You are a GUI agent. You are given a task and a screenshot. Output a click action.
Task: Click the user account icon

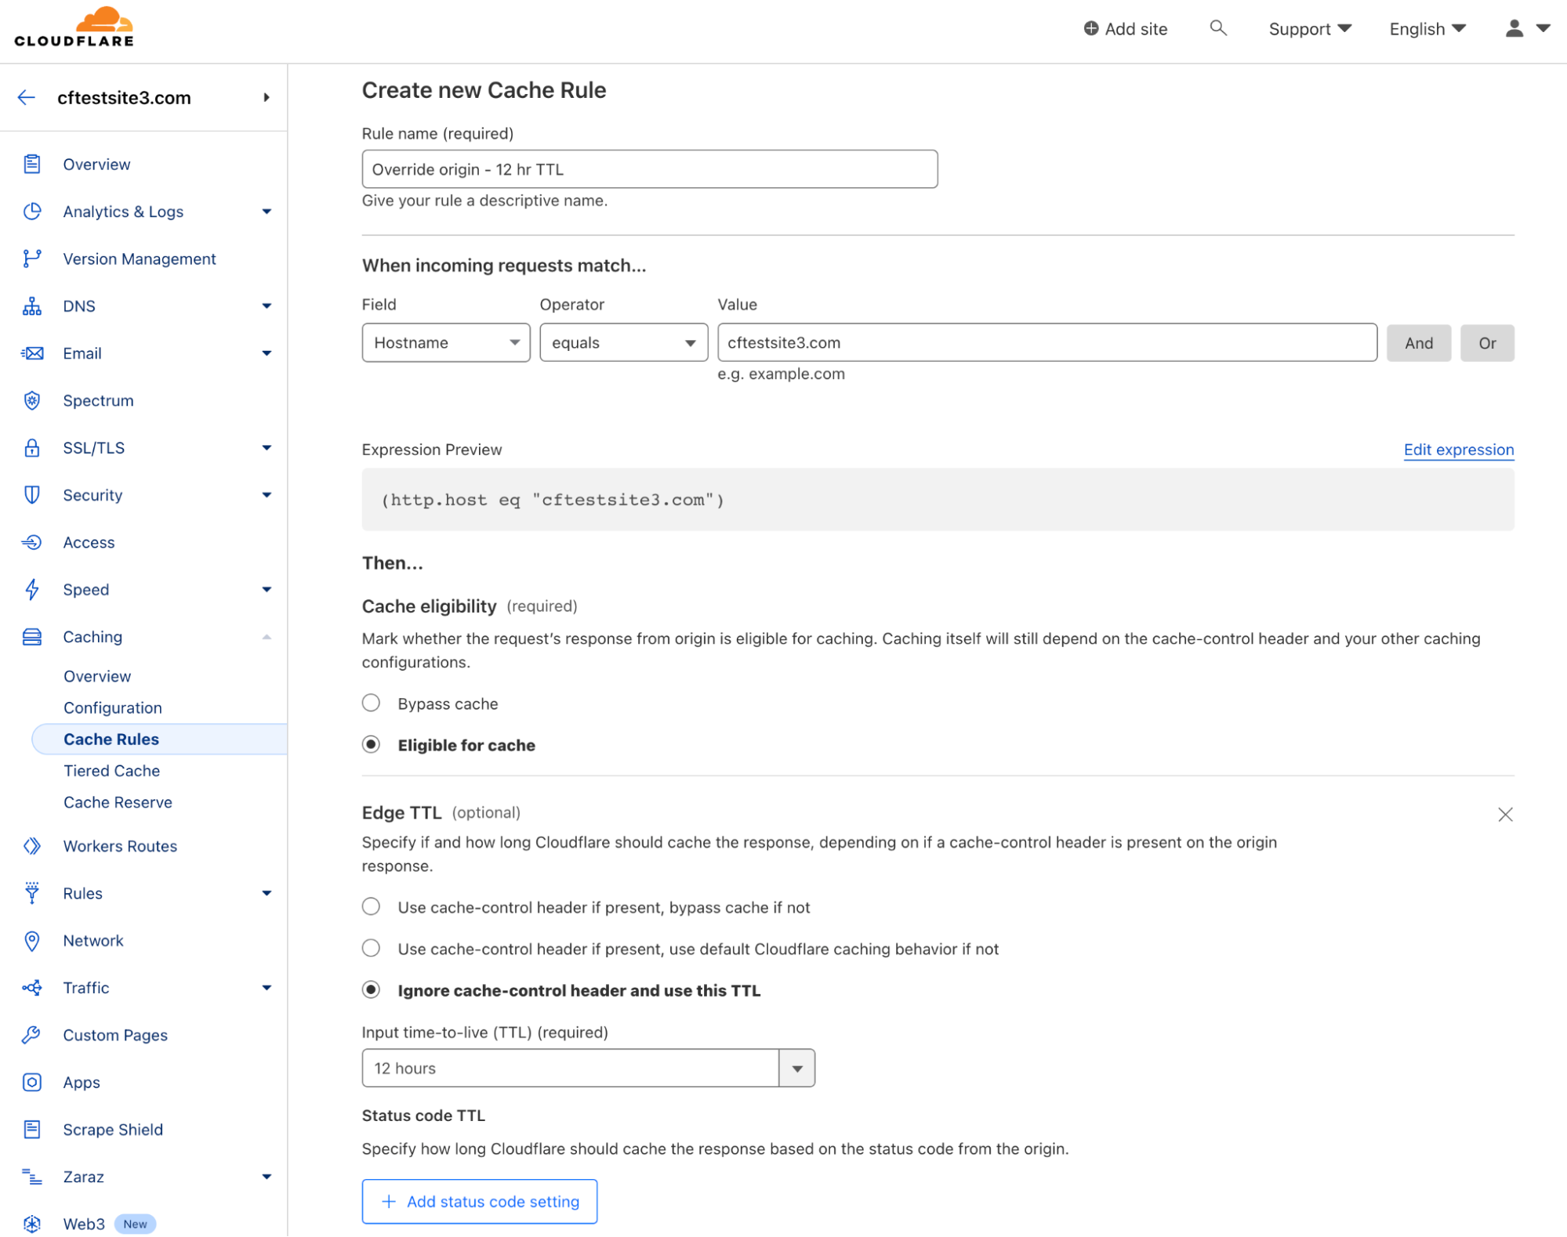(x=1514, y=28)
